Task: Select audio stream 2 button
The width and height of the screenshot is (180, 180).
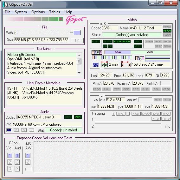Action: 16,130
